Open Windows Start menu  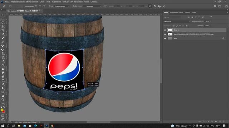[3, 126]
